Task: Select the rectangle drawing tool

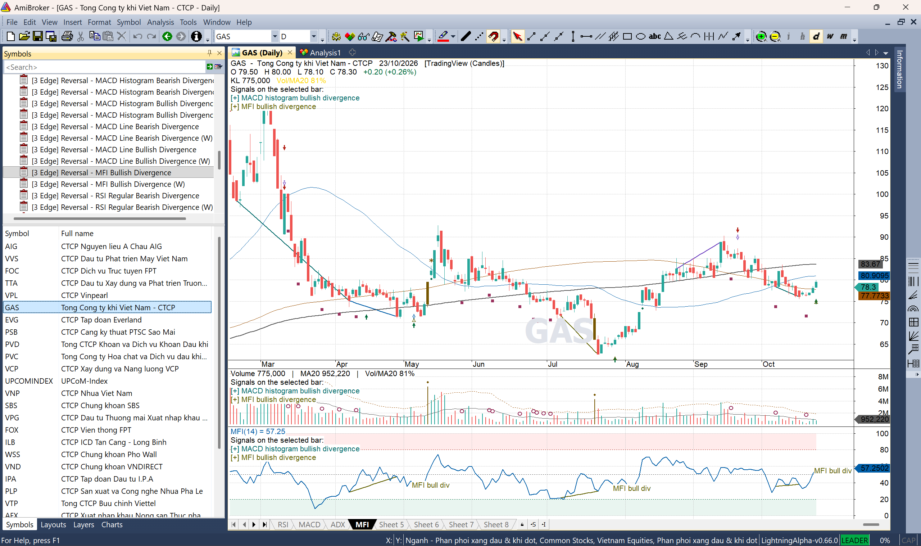Action: click(x=627, y=36)
